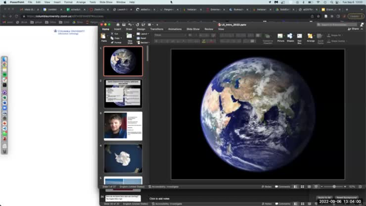Click the Undo arrow icon
This screenshot has height=206, width=366.
pyautogui.click(x=130, y=24)
